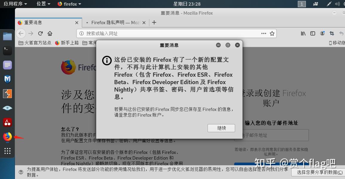345x179 pixels.
Task: Launch Cherrytree from the dock
Action: coord(7,122)
